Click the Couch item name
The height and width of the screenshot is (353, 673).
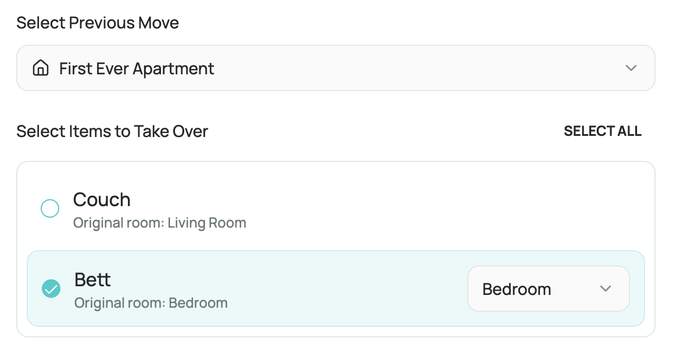coord(102,200)
